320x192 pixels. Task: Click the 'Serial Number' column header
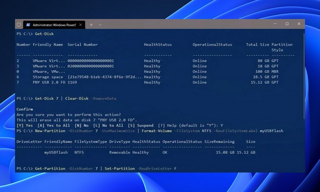(x=82, y=44)
